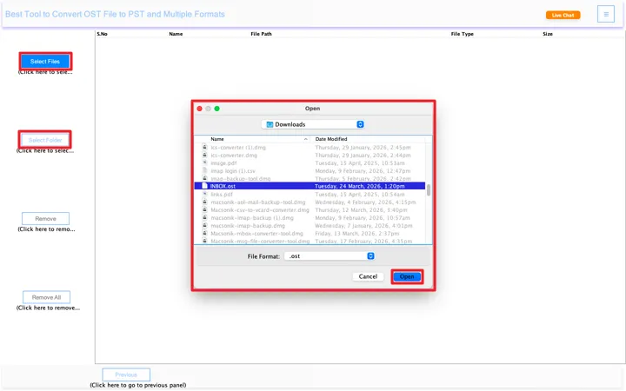Click the macsonik-imap-backup.dmg file icon
The height and width of the screenshot is (391, 626).
[x=205, y=225]
